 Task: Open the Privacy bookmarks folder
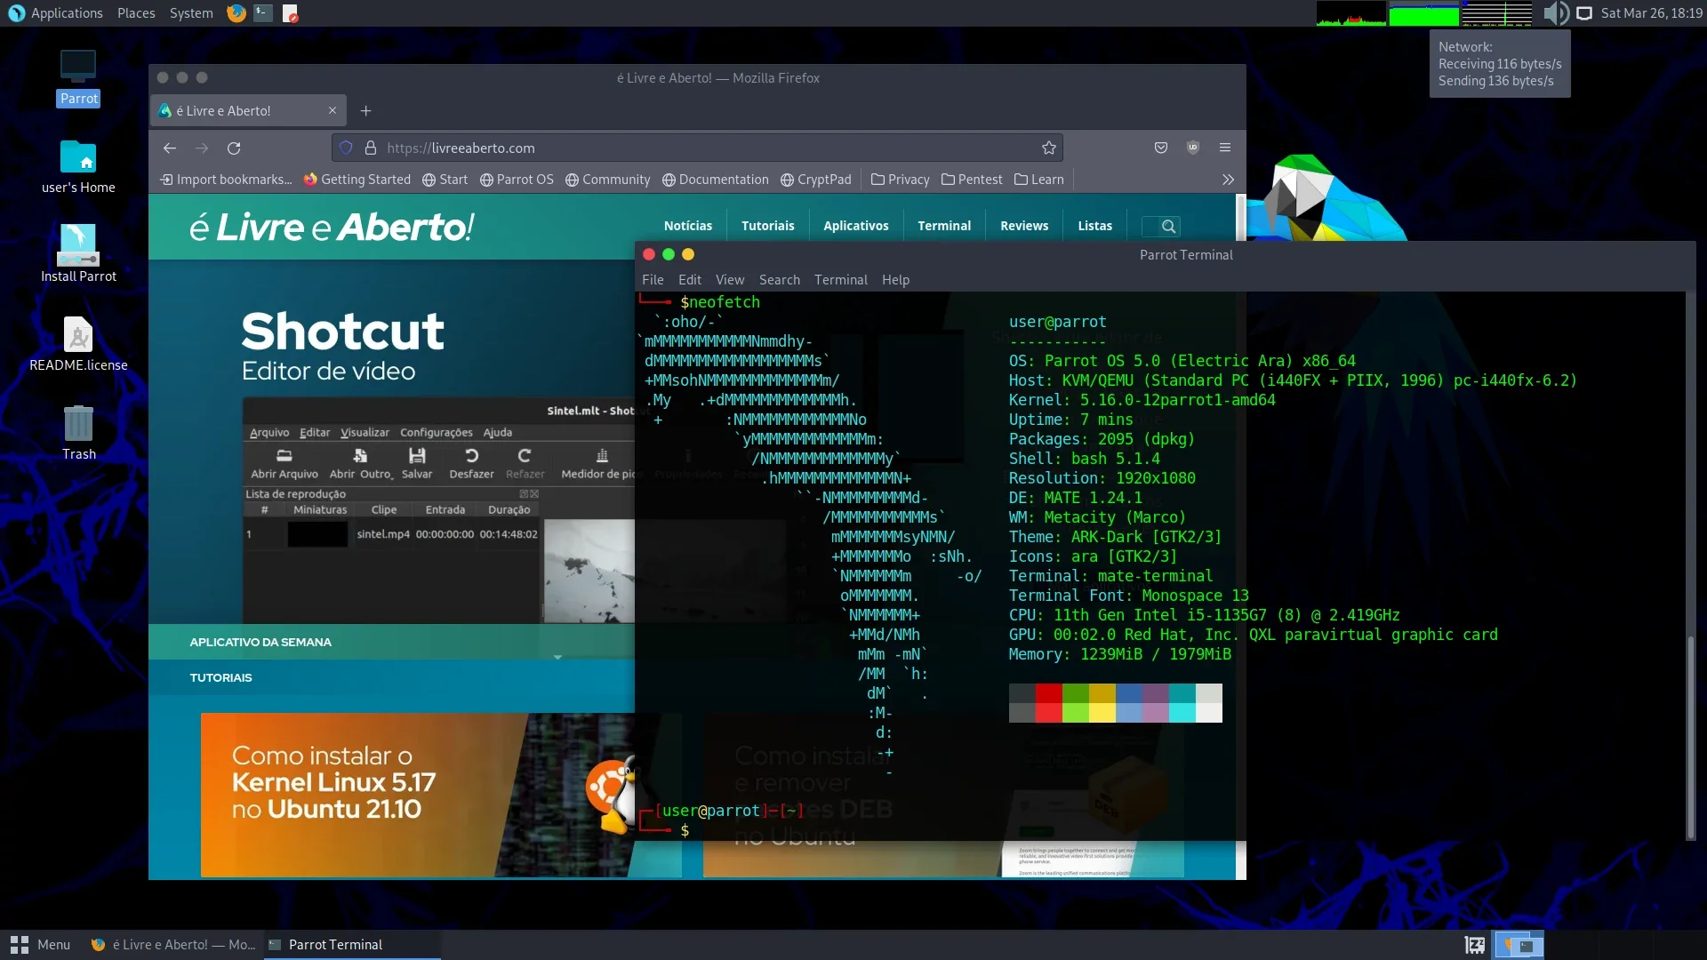(x=901, y=180)
